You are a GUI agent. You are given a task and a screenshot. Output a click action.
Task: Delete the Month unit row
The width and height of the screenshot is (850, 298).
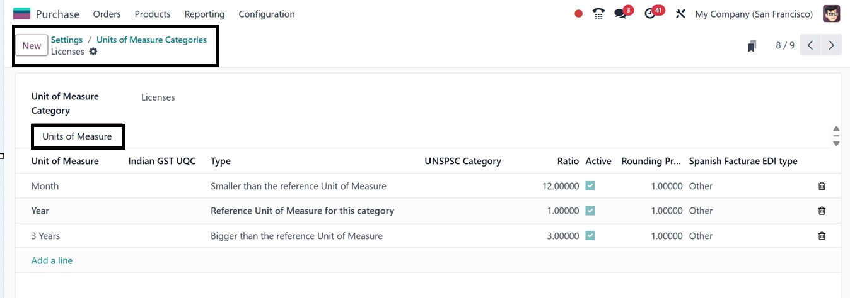pyautogui.click(x=822, y=186)
